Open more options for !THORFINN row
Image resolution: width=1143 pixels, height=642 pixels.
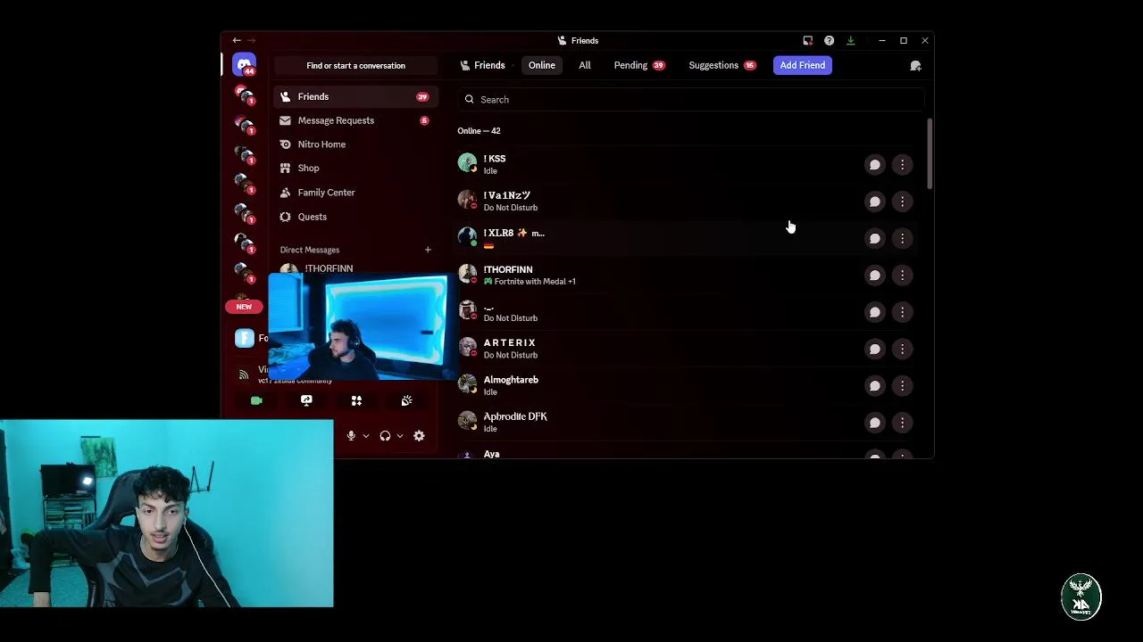click(x=902, y=275)
